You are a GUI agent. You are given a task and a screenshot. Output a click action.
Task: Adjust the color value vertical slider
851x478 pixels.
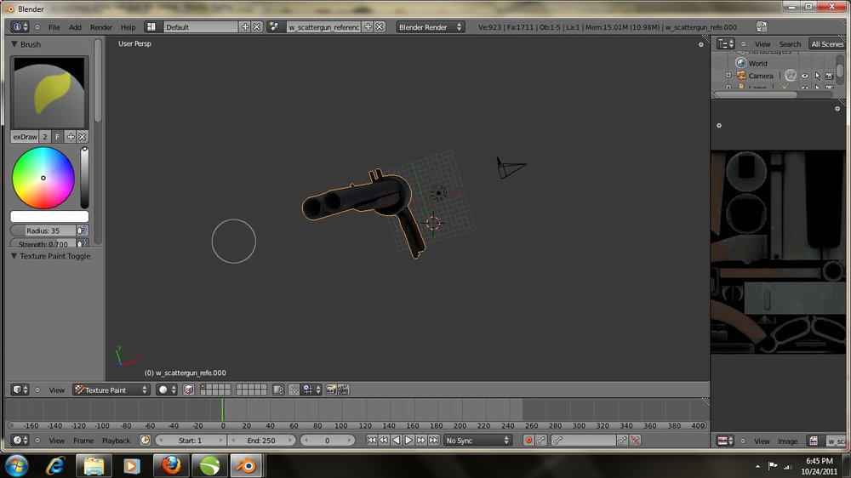(x=84, y=178)
